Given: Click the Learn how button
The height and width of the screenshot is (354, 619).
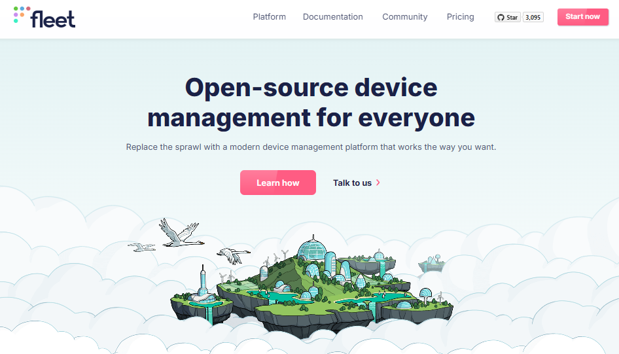Looking at the screenshot, I should (278, 183).
